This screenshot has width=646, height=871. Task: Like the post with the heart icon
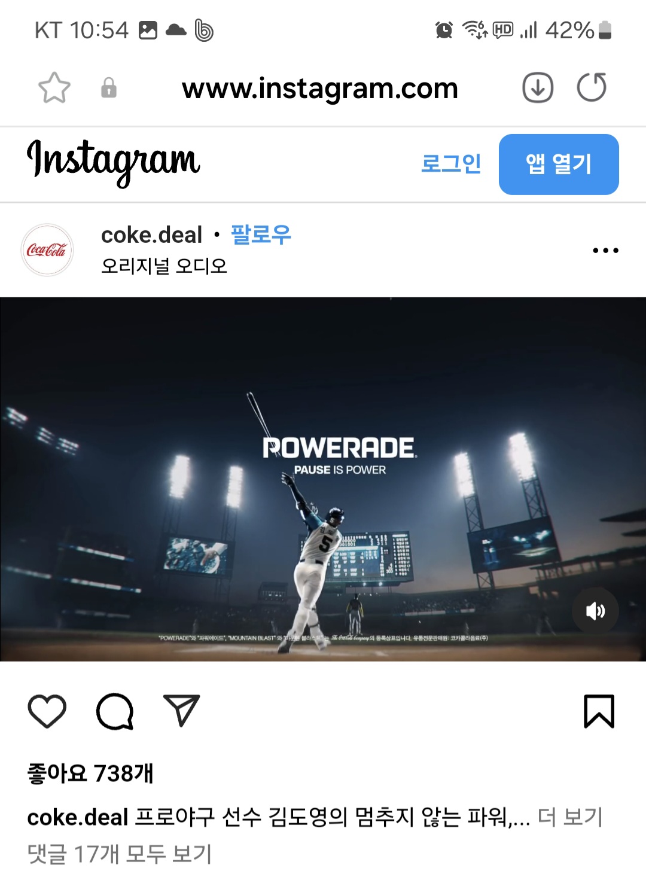(x=47, y=711)
